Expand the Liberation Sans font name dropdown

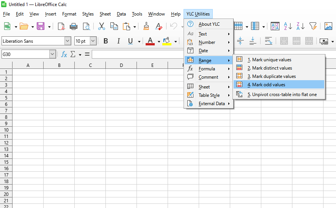(x=68, y=41)
